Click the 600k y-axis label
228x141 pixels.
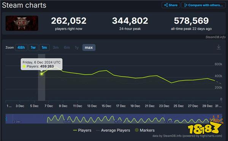click(218, 64)
